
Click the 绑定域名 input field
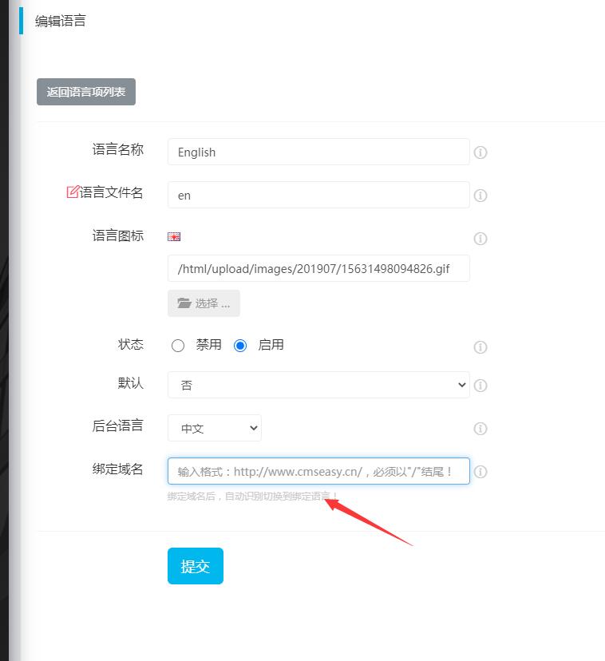coord(318,471)
